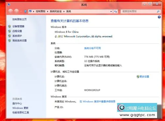The width and height of the screenshot is (165, 121).
Task: Click the 产品 ID label
Action: coord(59,107)
